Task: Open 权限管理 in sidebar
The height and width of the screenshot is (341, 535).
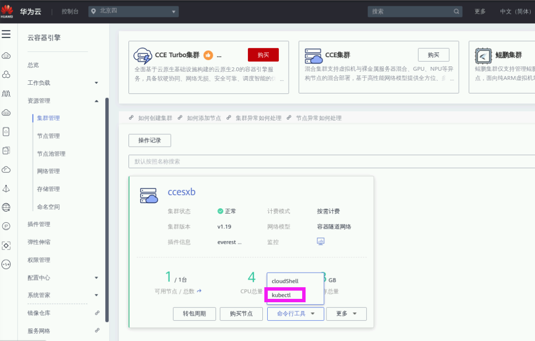Action: click(x=39, y=260)
